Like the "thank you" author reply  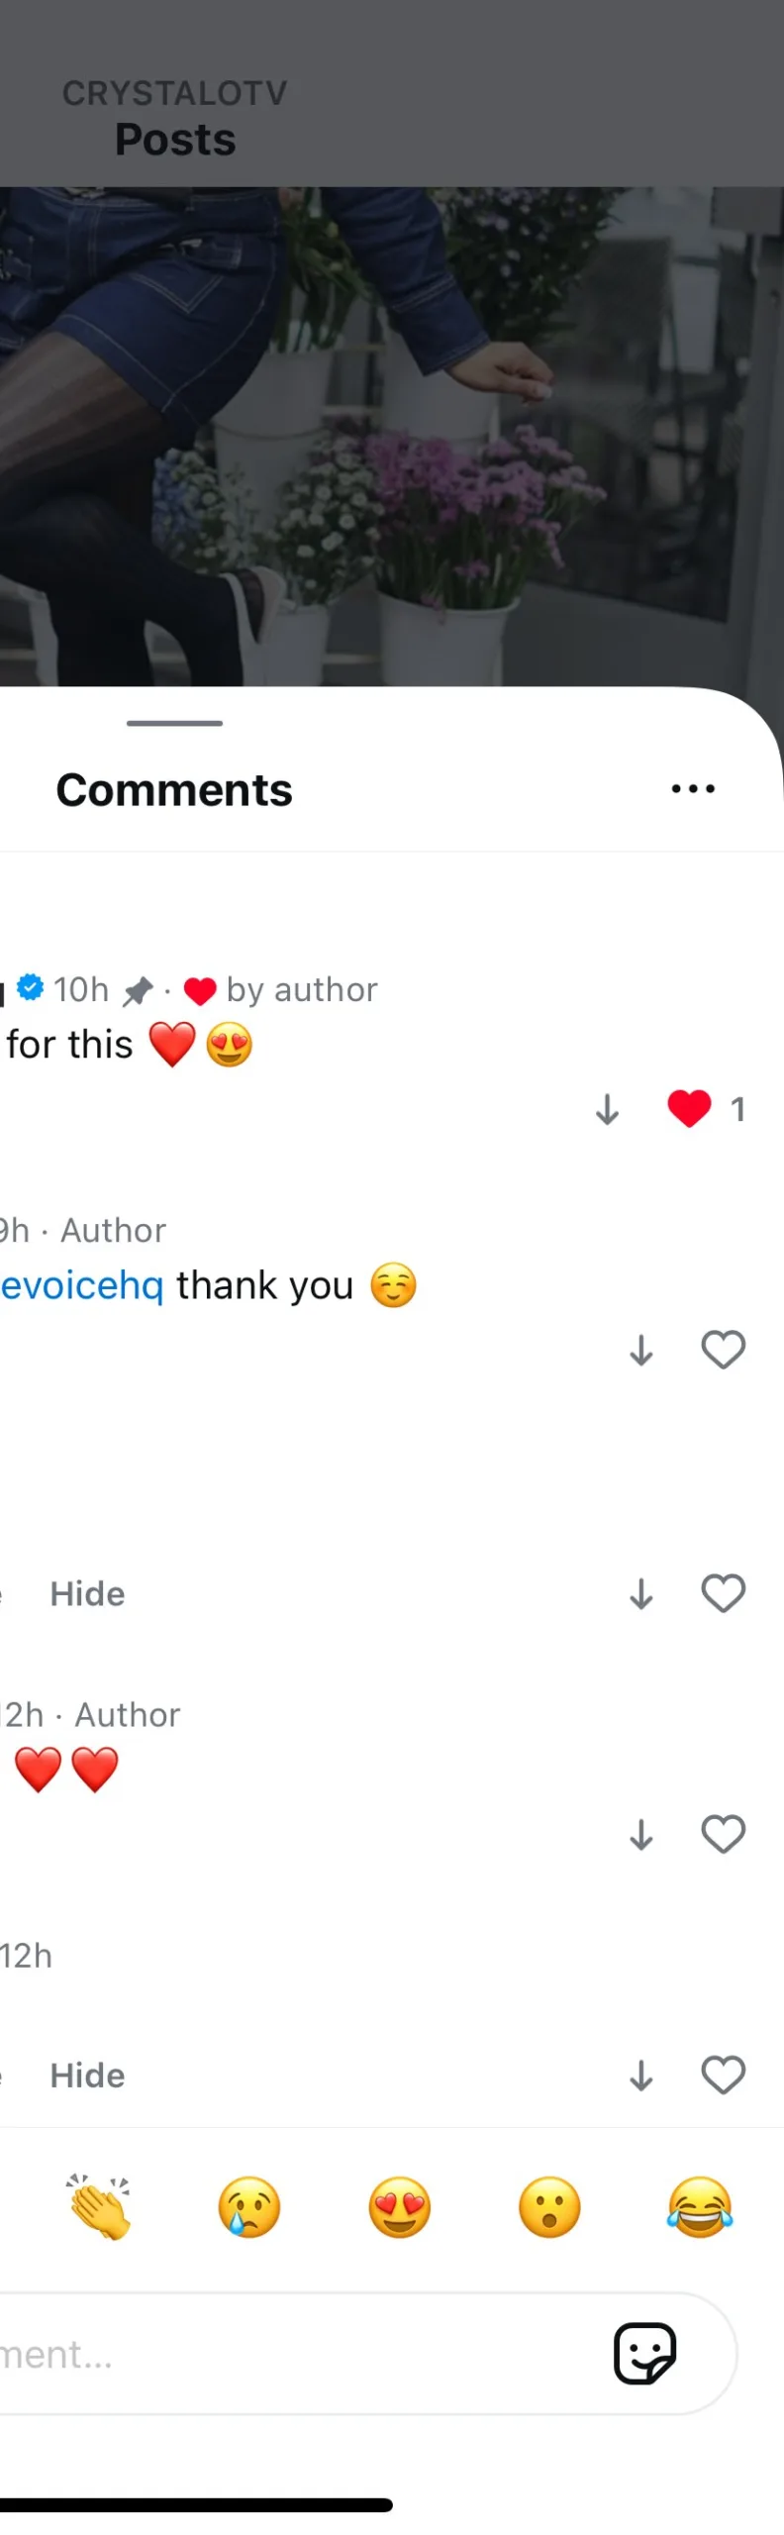tap(723, 1349)
